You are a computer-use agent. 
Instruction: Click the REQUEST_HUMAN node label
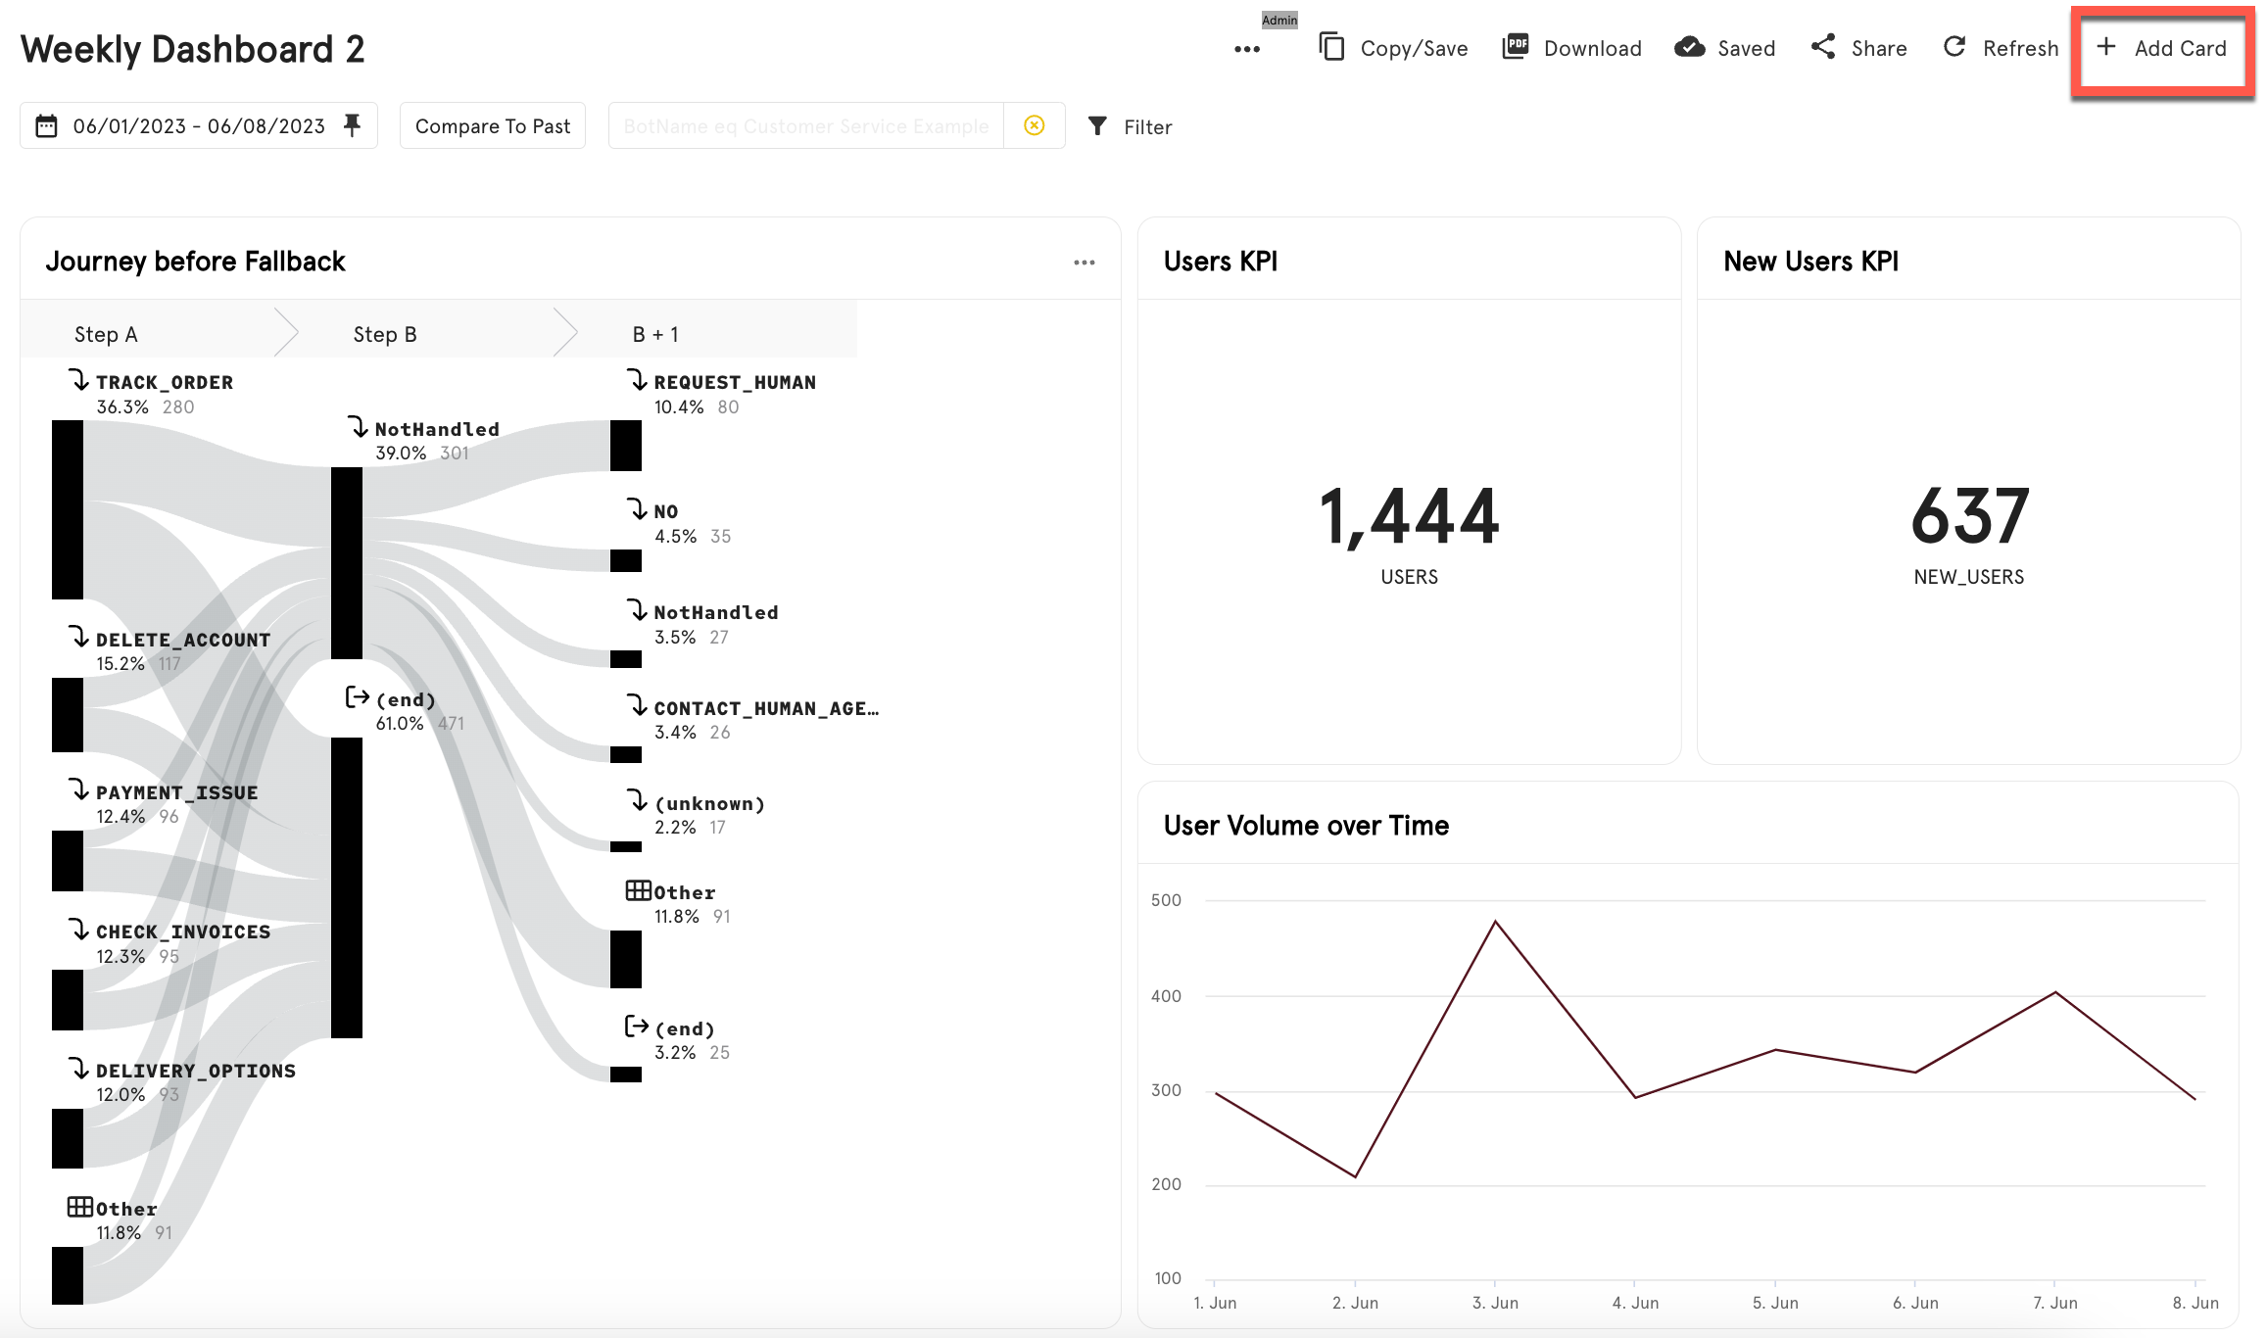pos(735,383)
